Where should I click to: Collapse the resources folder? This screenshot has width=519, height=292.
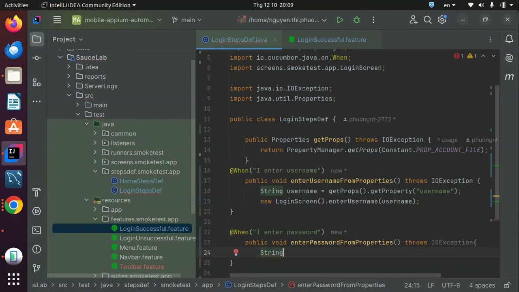[x=87, y=200]
